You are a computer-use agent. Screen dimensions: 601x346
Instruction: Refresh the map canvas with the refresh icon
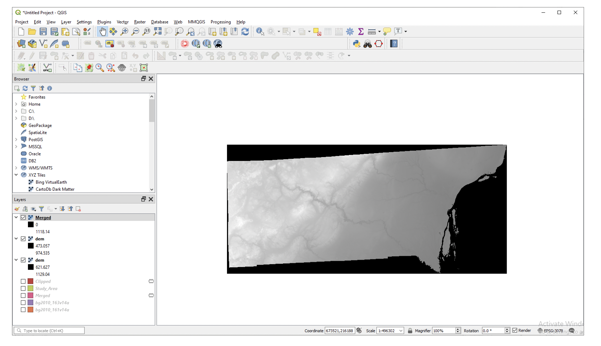coord(245,31)
